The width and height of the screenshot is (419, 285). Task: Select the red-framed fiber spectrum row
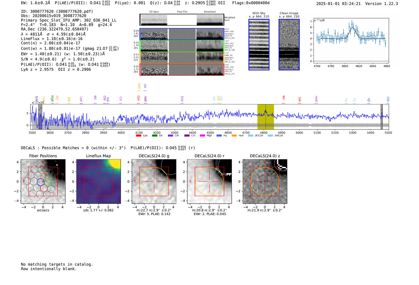[182, 70]
